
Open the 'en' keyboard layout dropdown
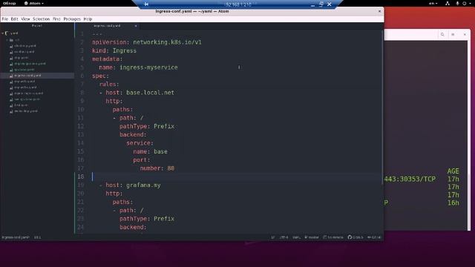[x=433, y=3]
